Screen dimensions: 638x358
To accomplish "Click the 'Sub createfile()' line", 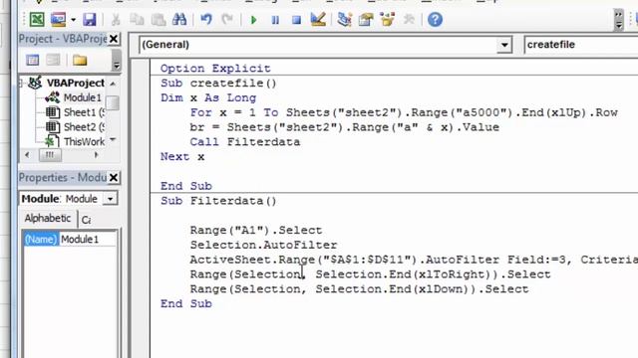I will [218, 84].
